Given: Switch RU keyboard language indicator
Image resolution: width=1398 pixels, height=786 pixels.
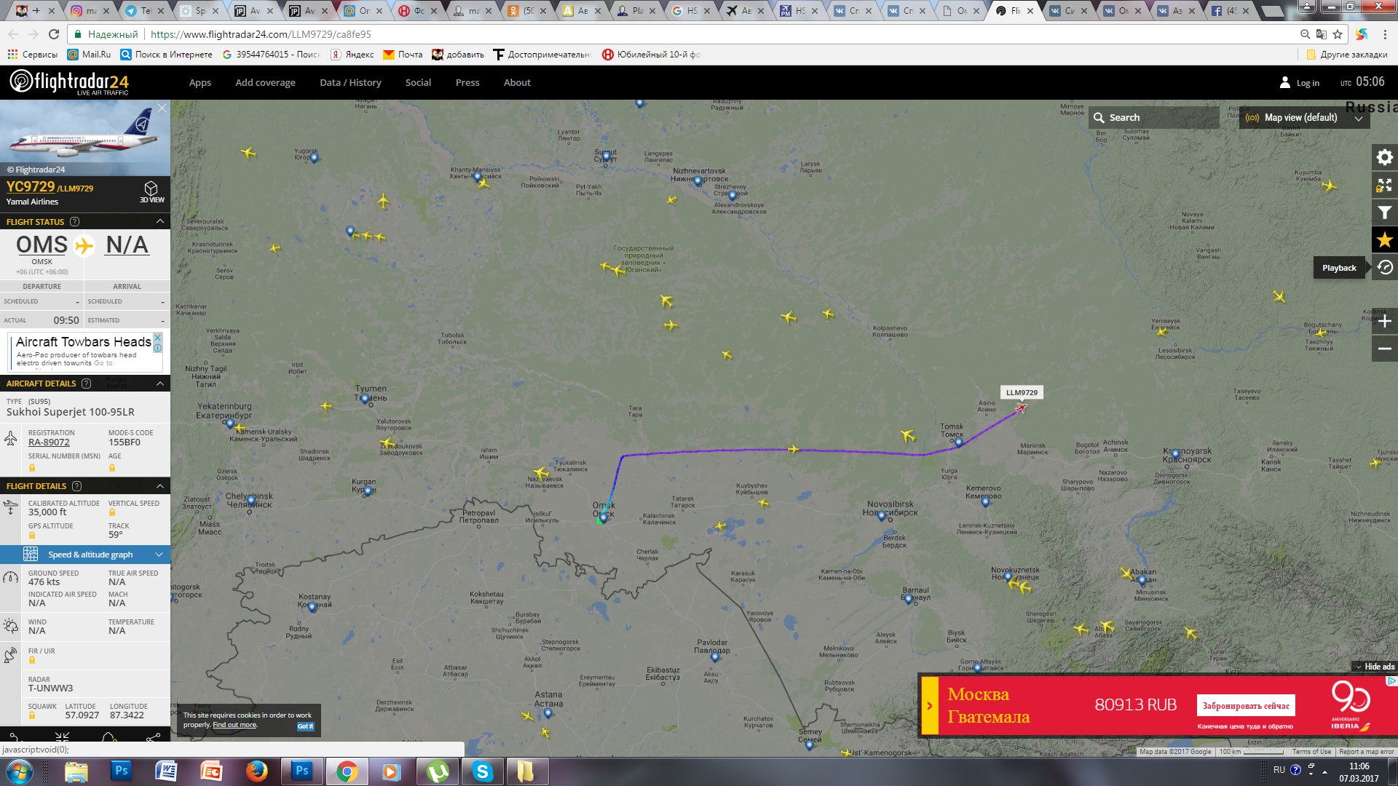Looking at the screenshot, I should [1279, 770].
